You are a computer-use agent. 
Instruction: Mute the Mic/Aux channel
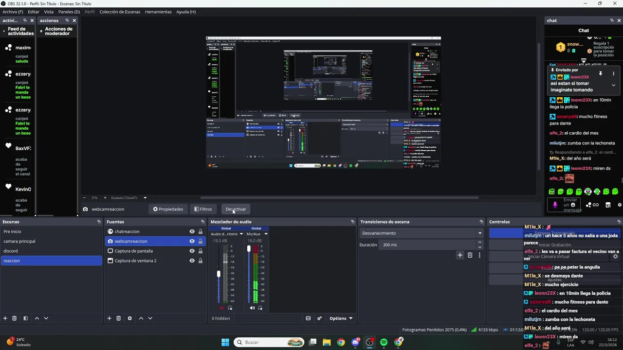[x=252, y=308]
